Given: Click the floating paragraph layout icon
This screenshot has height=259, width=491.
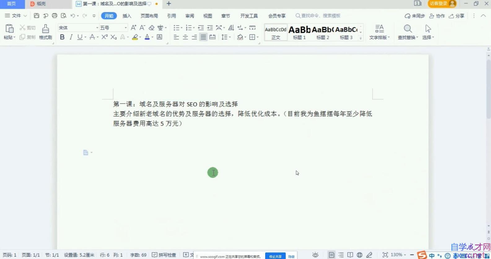Looking at the screenshot, I should pyautogui.click(x=86, y=152).
